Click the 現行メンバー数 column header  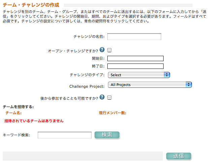[x=112, y=113]
